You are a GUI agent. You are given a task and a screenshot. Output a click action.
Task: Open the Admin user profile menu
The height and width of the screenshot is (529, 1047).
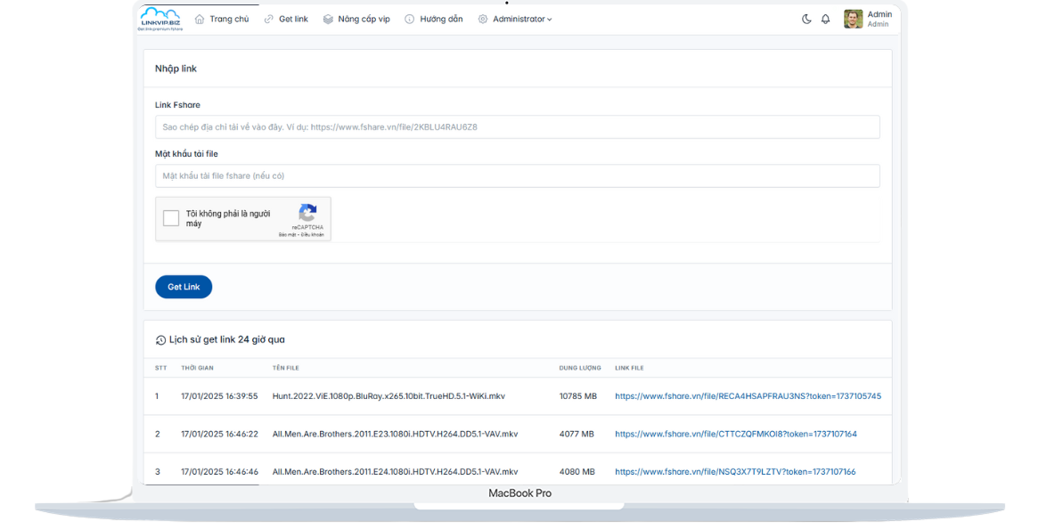879,19
